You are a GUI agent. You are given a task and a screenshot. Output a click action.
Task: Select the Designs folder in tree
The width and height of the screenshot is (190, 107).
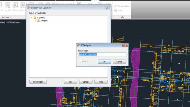pos(44,21)
